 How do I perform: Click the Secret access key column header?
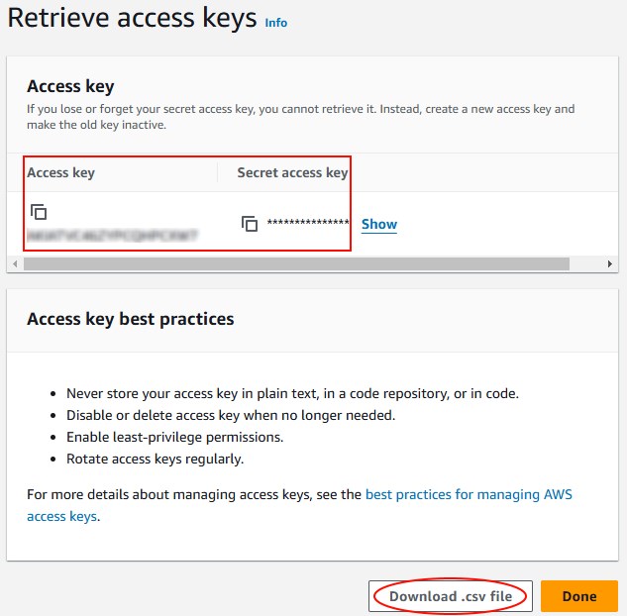[x=292, y=172]
